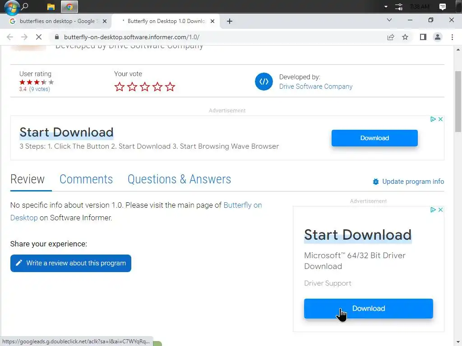
Task: Click the vertical scrollbar thumb
Action: (x=458, y=101)
